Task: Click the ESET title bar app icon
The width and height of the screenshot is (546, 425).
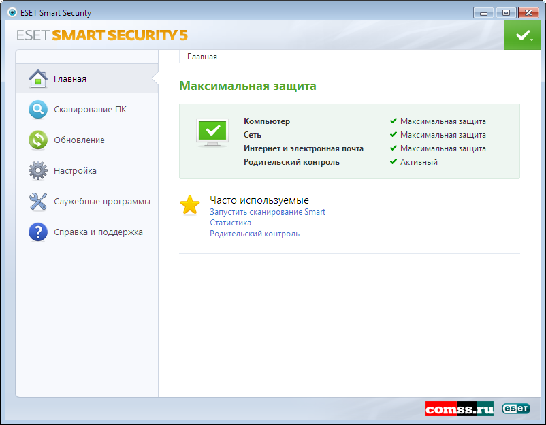Action: tap(12, 12)
